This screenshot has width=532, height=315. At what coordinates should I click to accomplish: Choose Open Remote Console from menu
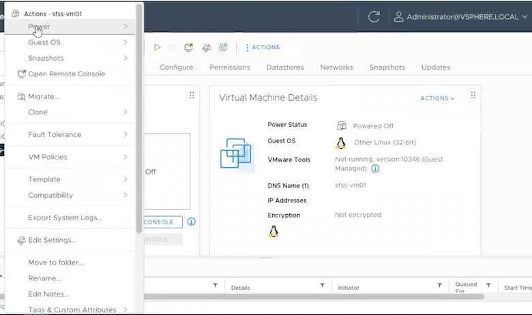point(70,74)
